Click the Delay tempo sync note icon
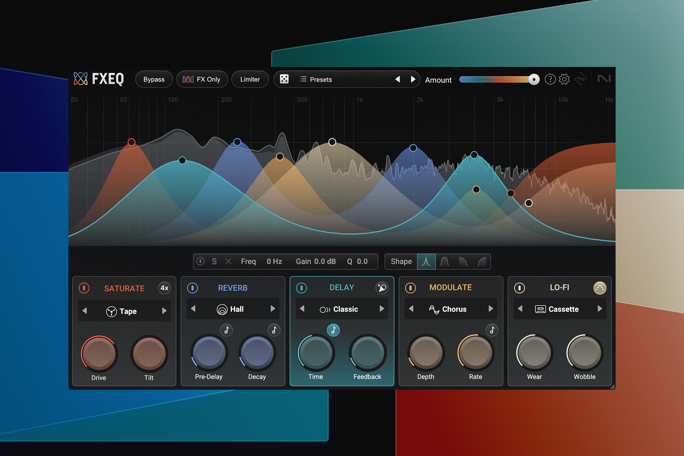Screen dimensions: 684x456 (333, 330)
